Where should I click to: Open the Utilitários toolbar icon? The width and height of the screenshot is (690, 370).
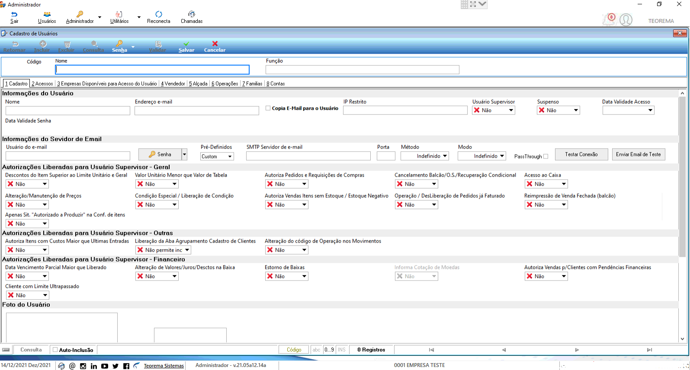click(119, 15)
